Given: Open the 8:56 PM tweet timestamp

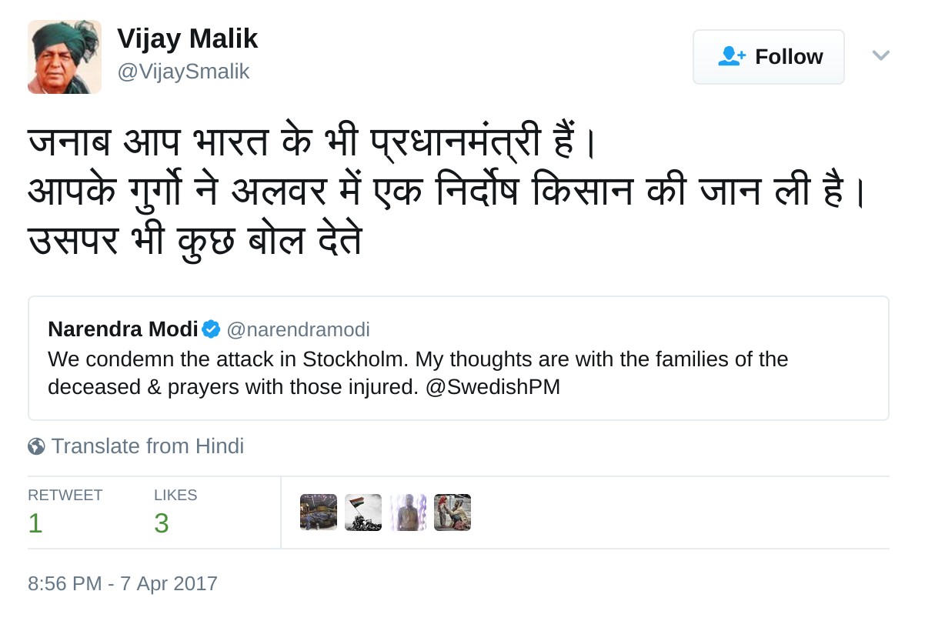Looking at the screenshot, I should tap(122, 583).
